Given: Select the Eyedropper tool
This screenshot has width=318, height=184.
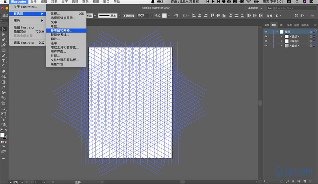Looking at the screenshot, I should pos(4,88).
